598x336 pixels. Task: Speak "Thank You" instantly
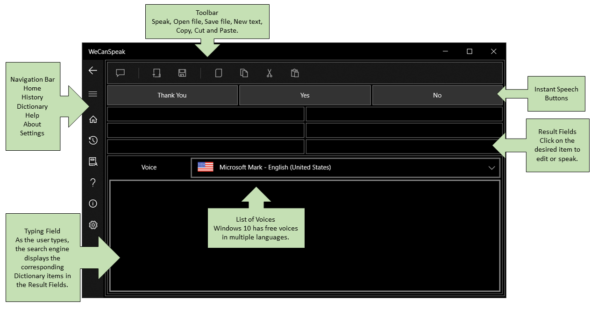tap(172, 95)
